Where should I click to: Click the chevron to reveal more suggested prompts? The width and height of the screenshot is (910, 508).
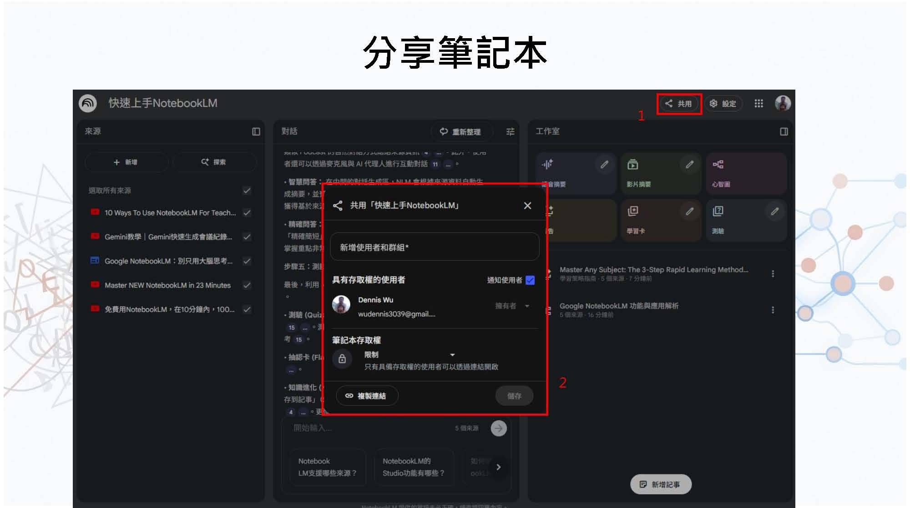pos(499,467)
